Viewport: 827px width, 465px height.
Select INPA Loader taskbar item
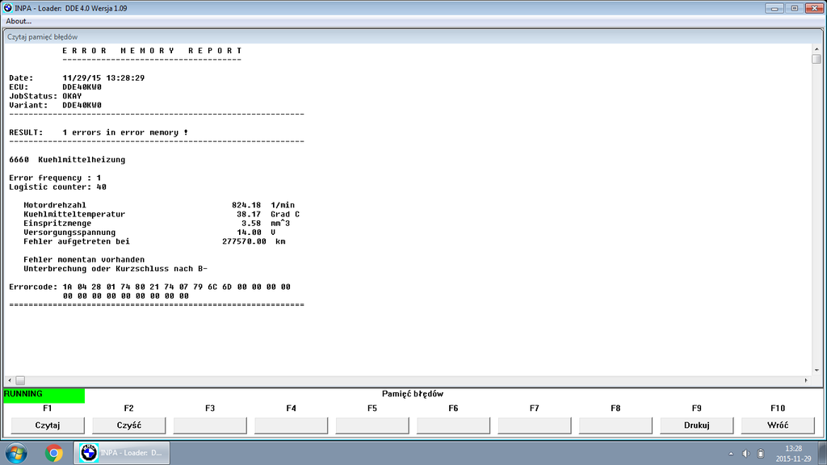pyautogui.click(x=122, y=453)
